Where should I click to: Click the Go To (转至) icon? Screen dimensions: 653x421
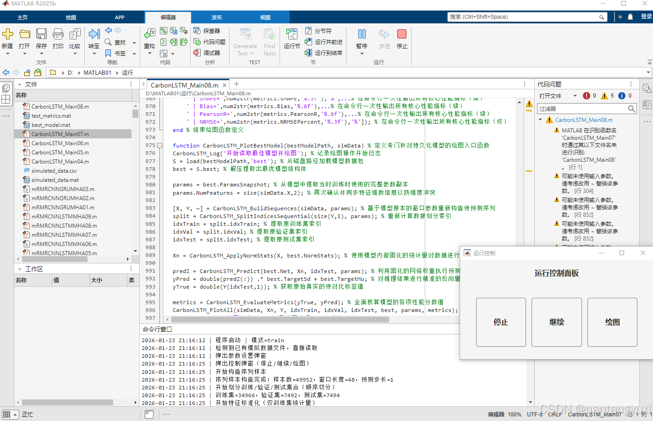94,34
